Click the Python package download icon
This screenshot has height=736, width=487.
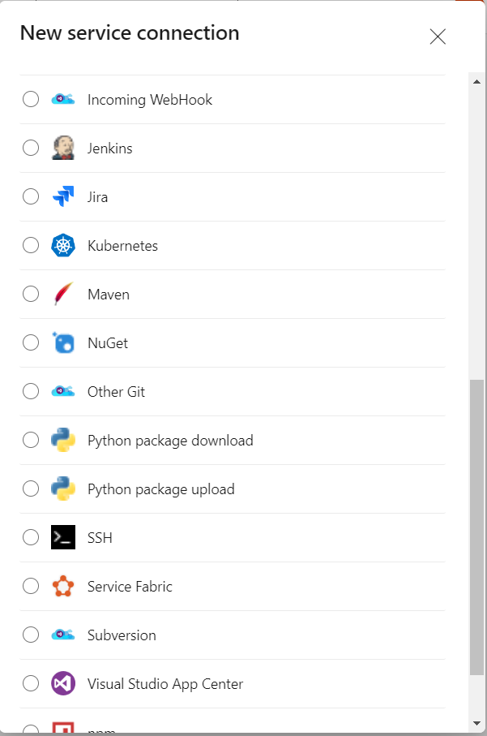tap(63, 440)
